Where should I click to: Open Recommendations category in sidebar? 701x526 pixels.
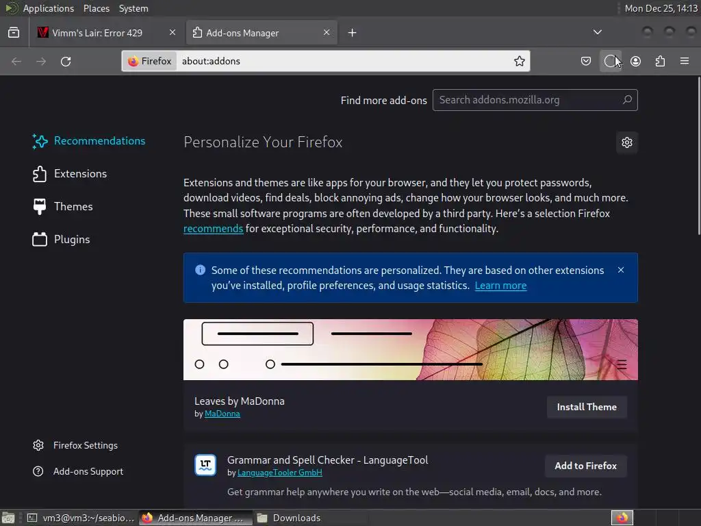coord(89,141)
